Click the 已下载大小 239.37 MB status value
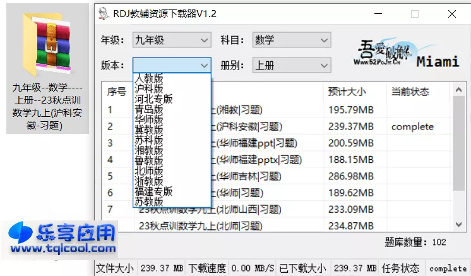The width and height of the screenshot is (471, 276). coord(355,268)
